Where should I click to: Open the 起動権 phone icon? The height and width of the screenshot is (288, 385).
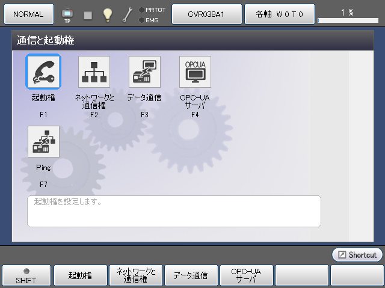(x=43, y=72)
